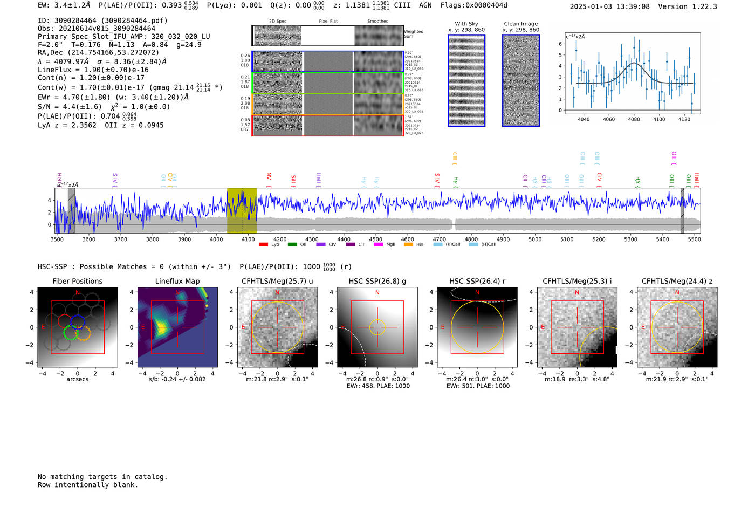Click the Clean Image panel

tap(521, 80)
